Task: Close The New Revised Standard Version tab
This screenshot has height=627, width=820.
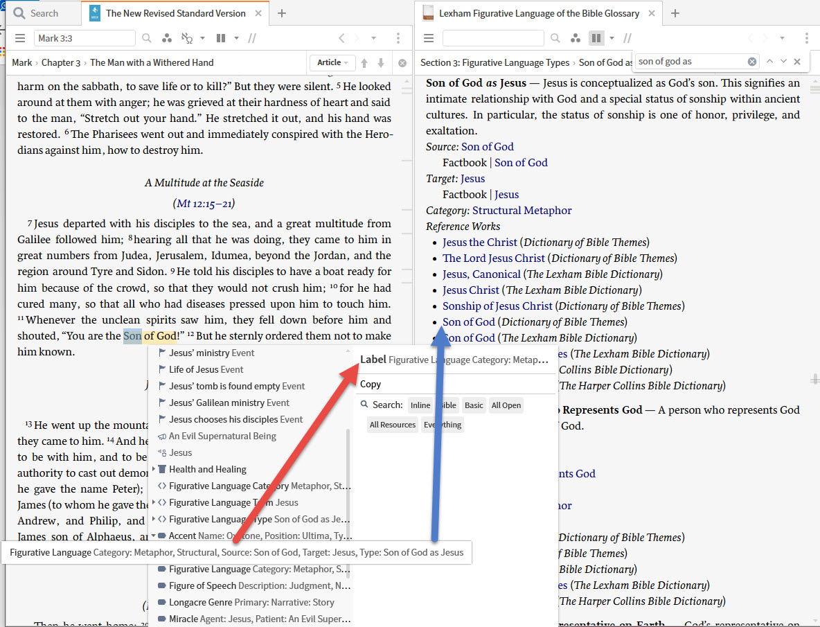Action: tap(258, 14)
